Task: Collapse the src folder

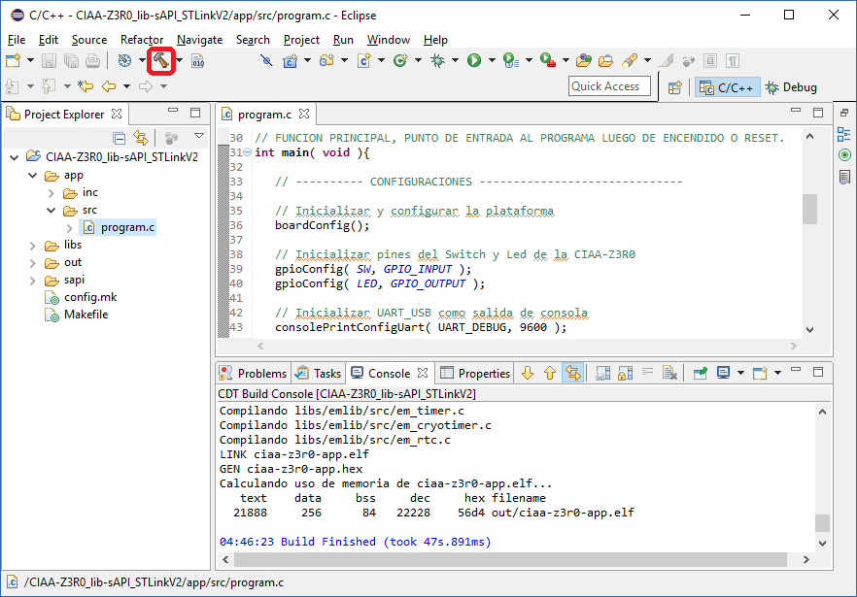Action: tap(51, 211)
